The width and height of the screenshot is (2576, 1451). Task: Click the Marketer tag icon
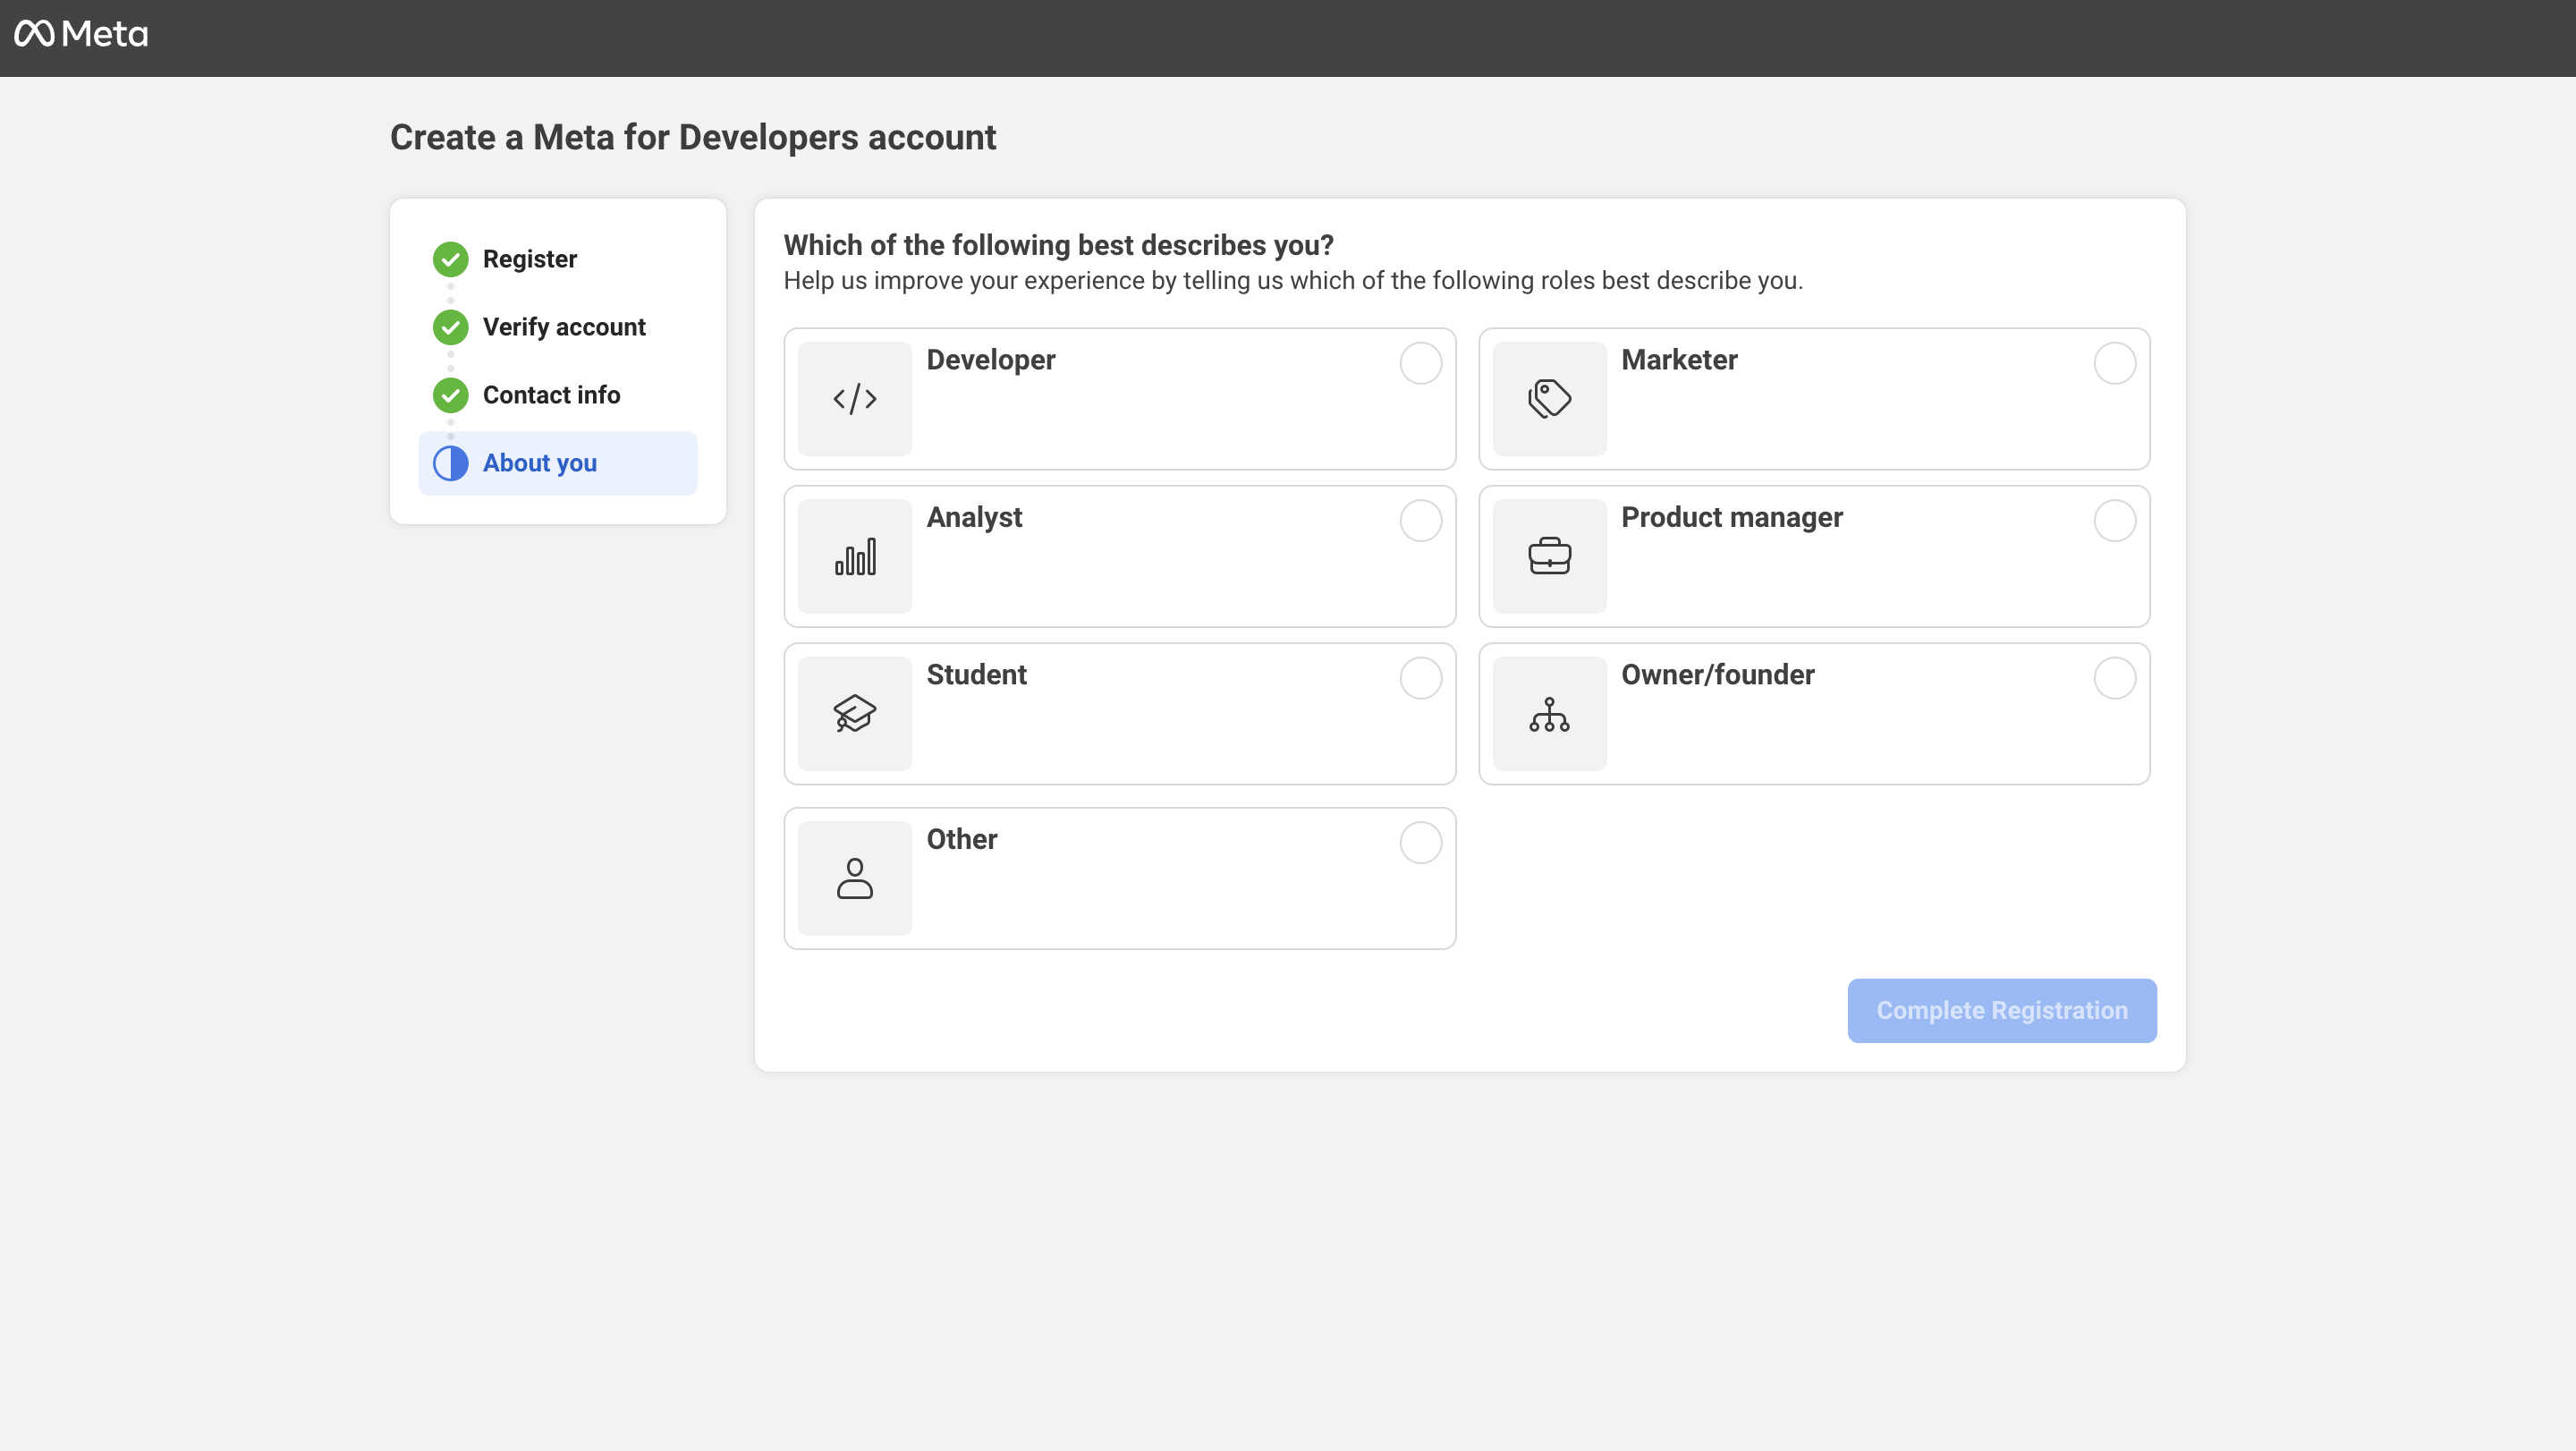pyautogui.click(x=1549, y=399)
